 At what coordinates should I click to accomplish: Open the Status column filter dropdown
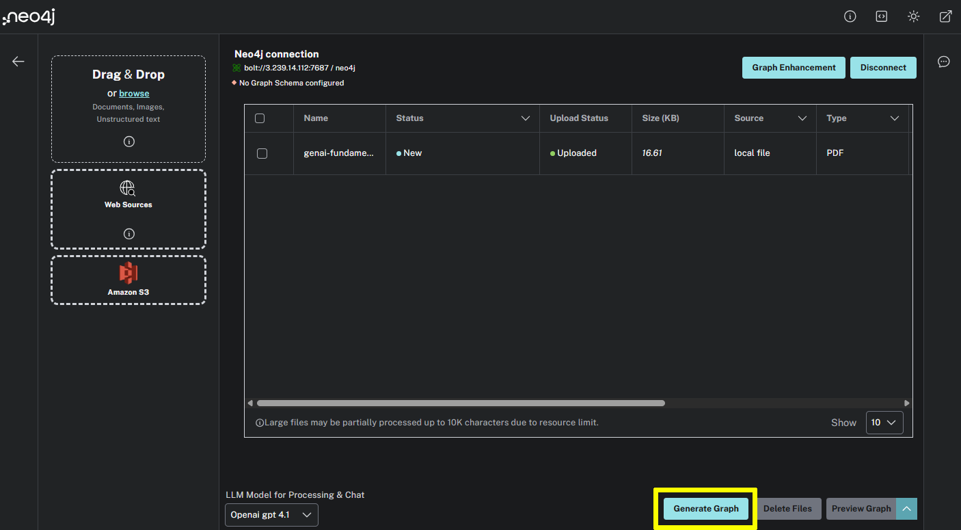click(526, 118)
